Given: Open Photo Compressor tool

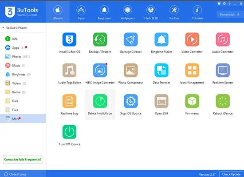Looking at the screenshot, I should tap(131, 70).
